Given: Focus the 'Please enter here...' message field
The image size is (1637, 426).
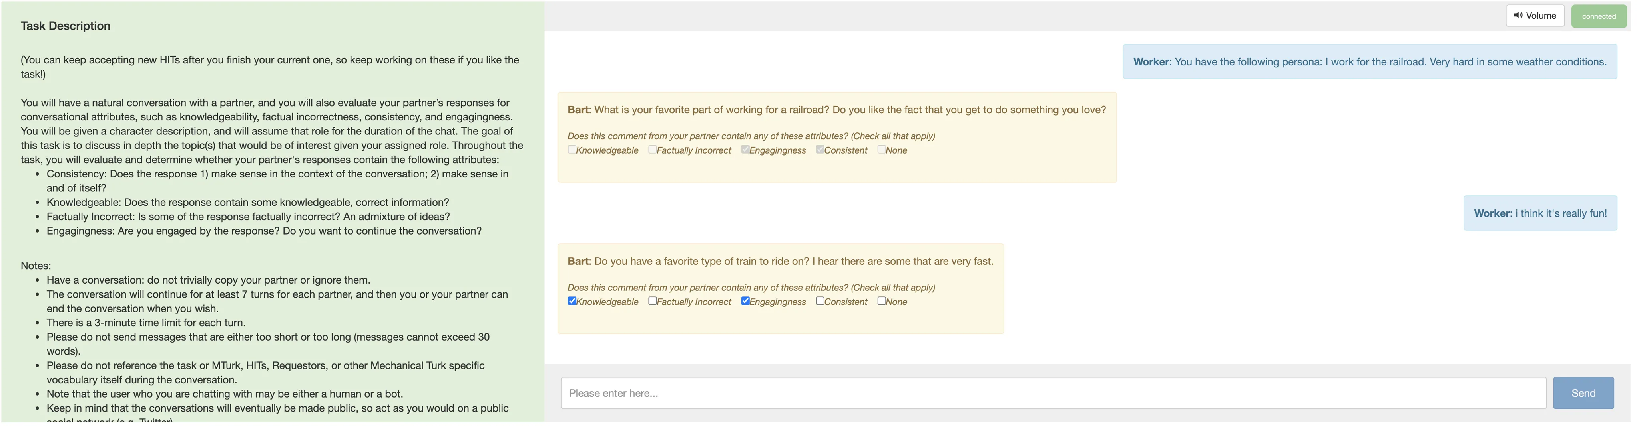Looking at the screenshot, I should tap(1053, 393).
